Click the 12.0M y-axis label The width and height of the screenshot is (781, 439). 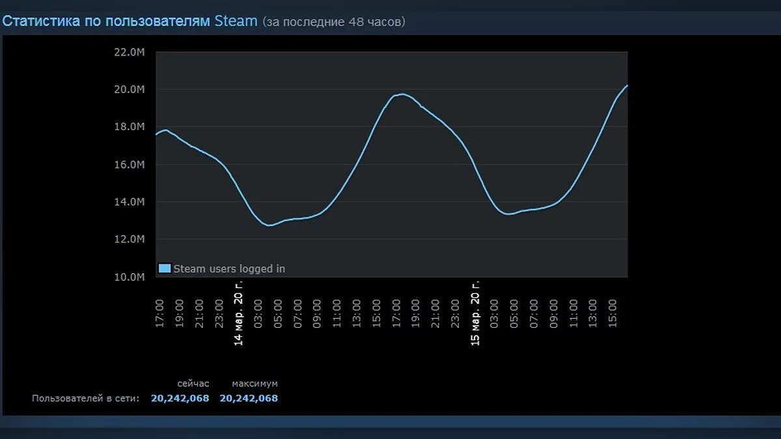[x=129, y=239]
